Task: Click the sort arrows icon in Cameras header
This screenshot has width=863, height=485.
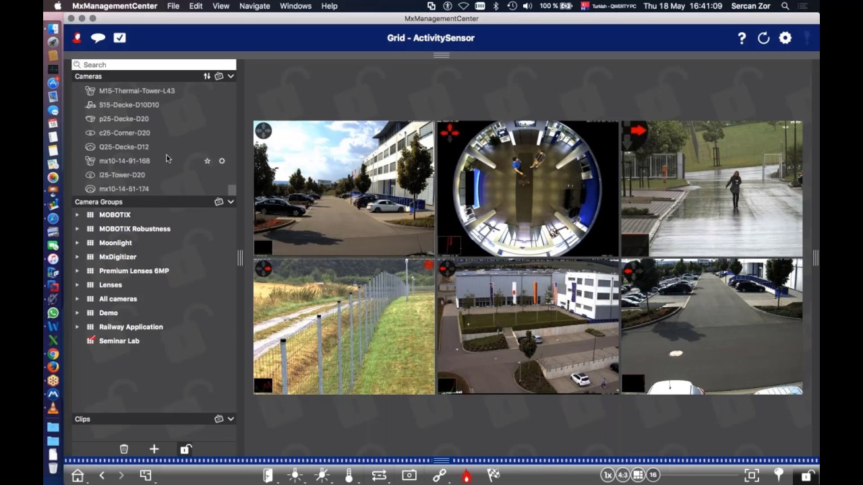Action: (207, 76)
